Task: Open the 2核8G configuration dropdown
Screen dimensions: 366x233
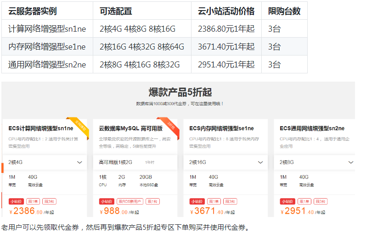Action: click(x=315, y=162)
